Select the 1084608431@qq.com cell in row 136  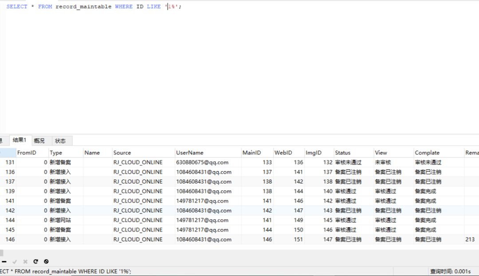[208, 172]
